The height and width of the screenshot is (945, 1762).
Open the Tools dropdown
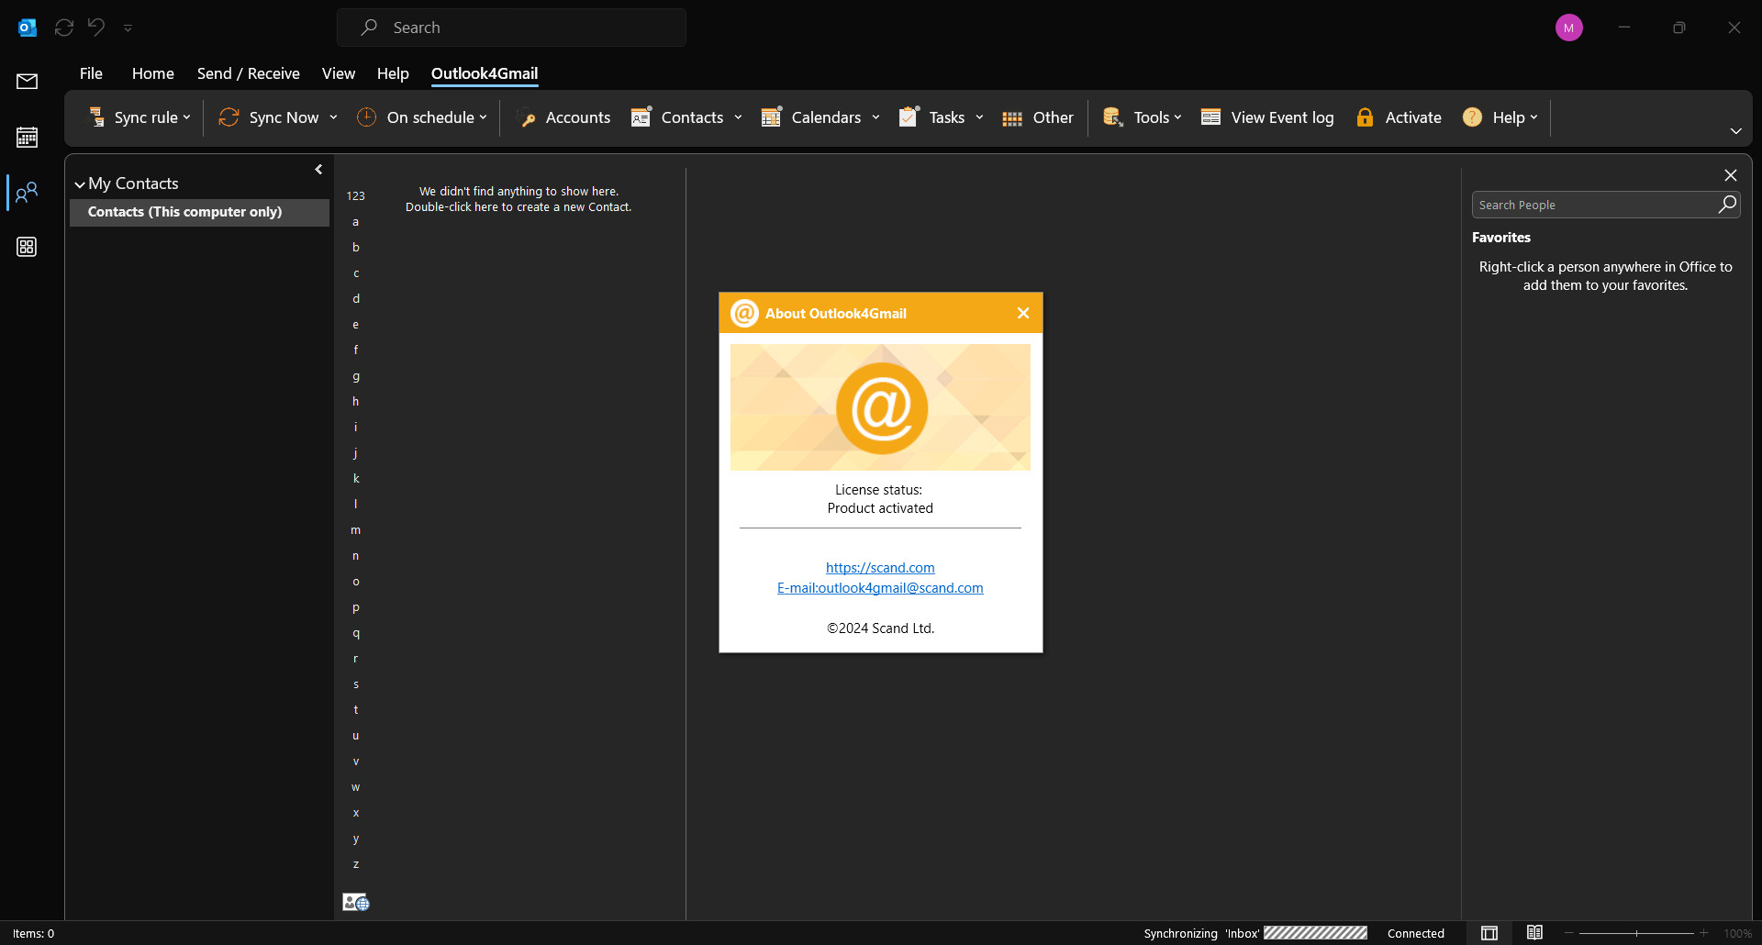[x=1143, y=117]
